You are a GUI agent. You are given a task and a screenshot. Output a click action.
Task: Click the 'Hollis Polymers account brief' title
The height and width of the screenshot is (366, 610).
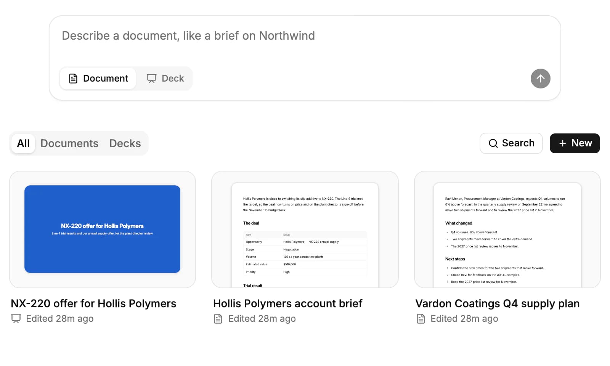[287, 303]
